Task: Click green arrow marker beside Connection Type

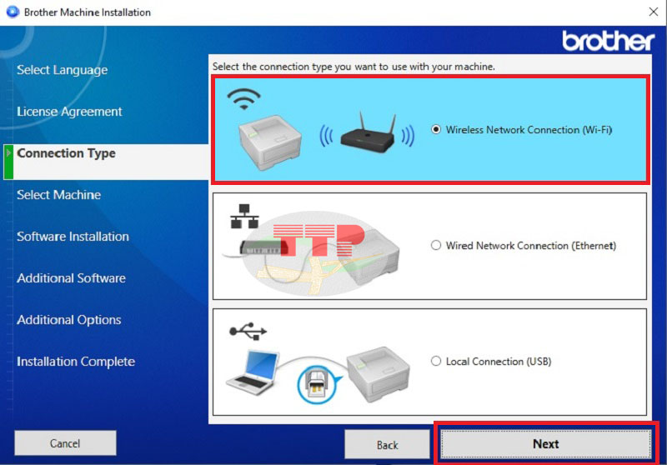Action: [8, 162]
